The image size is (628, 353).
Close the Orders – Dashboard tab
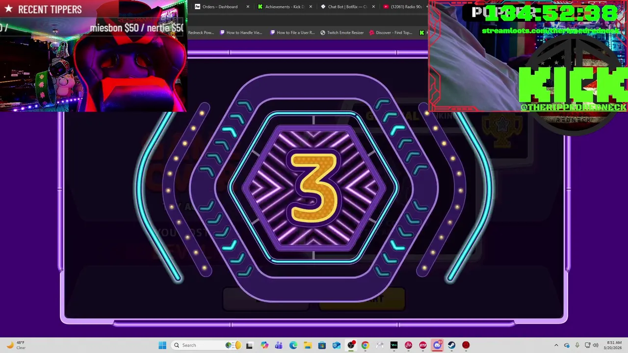pos(248,7)
